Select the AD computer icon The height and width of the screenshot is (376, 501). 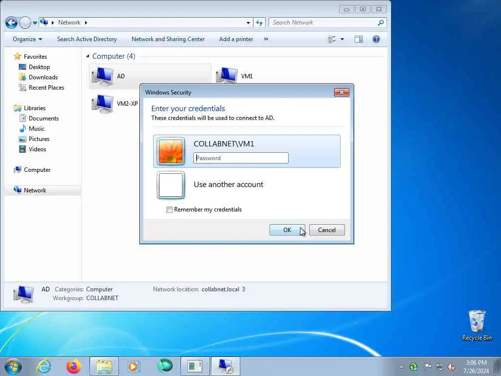pos(103,76)
